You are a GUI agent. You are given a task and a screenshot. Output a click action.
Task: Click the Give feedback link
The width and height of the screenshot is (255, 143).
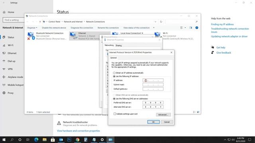224,53
